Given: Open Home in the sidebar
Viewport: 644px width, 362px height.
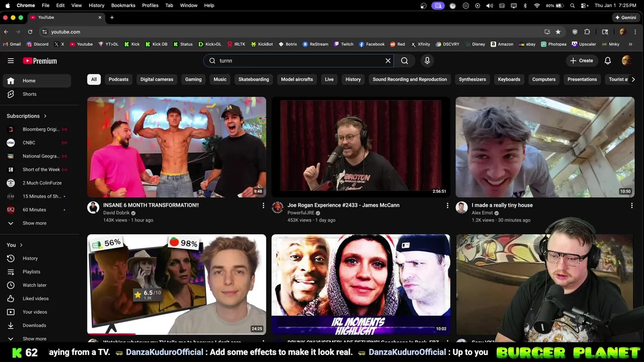Looking at the screenshot, I should (x=36, y=80).
